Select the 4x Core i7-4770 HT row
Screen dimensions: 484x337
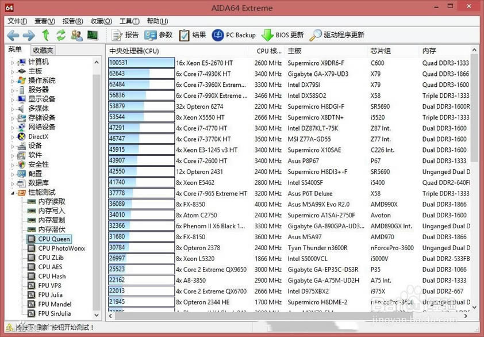coord(289,128)
